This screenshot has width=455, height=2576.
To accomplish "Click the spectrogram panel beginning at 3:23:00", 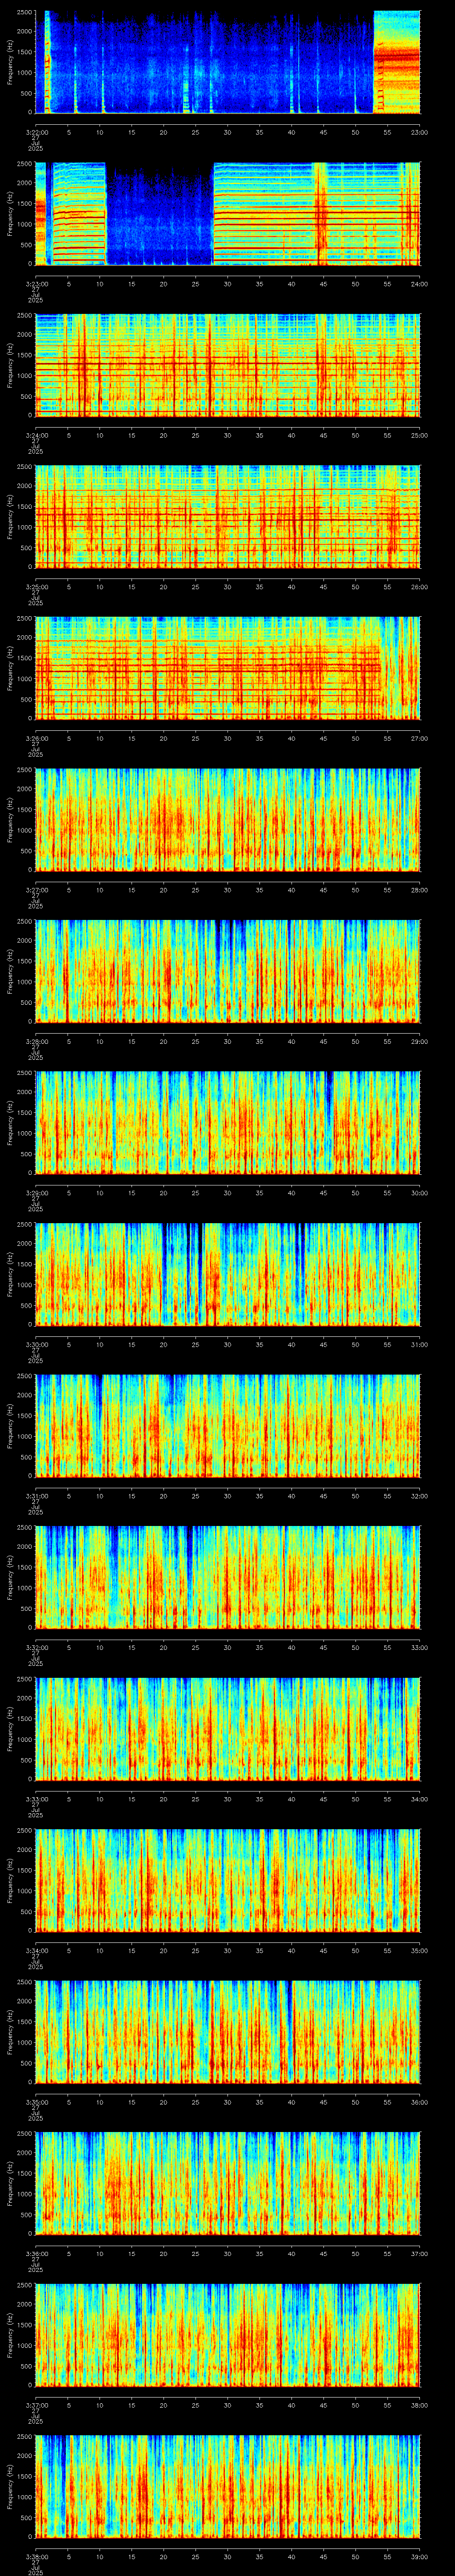I will pos(227,213).
